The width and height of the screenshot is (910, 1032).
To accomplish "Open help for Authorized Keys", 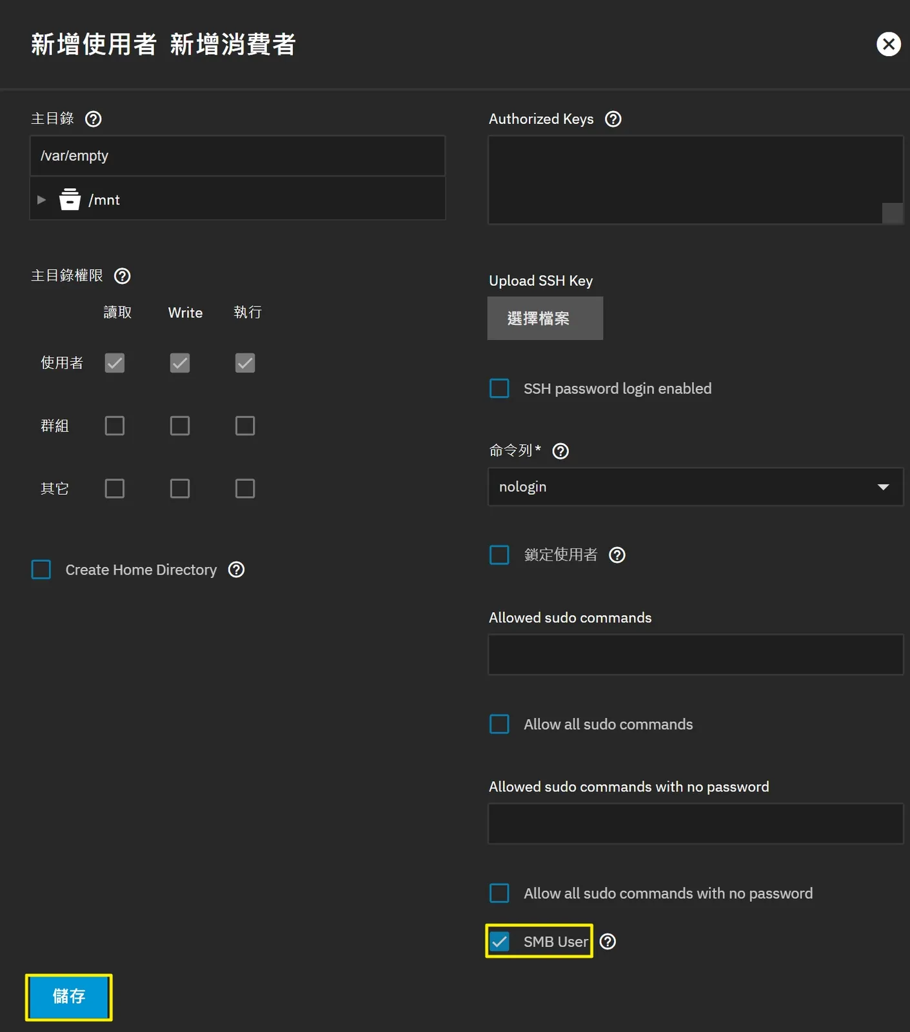I will tap(613, 119).
